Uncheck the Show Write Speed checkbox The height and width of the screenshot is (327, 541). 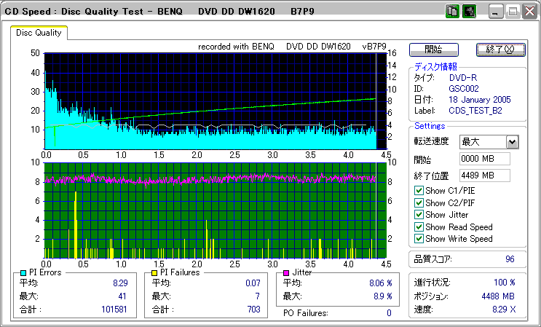pyautogui.click(x=419, y=238)
